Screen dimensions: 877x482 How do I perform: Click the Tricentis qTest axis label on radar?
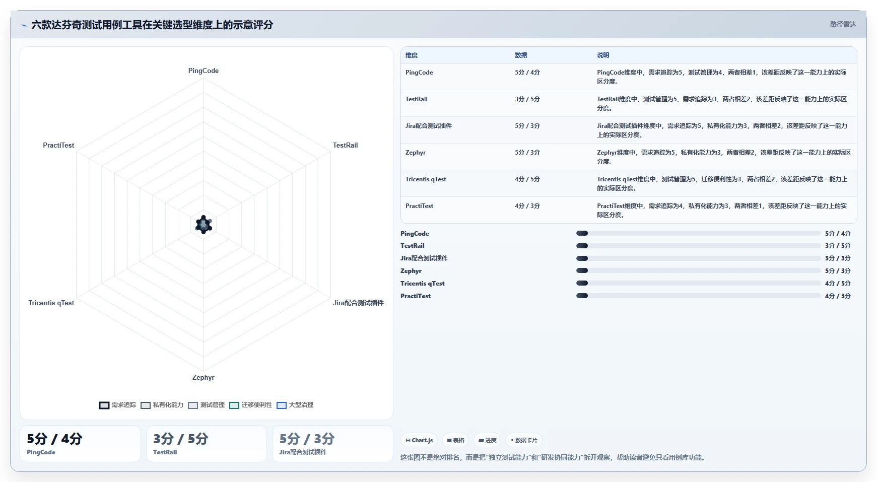51,303
